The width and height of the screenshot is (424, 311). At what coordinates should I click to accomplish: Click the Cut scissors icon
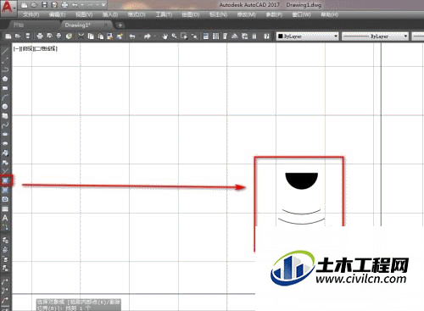tap(81, 36)
